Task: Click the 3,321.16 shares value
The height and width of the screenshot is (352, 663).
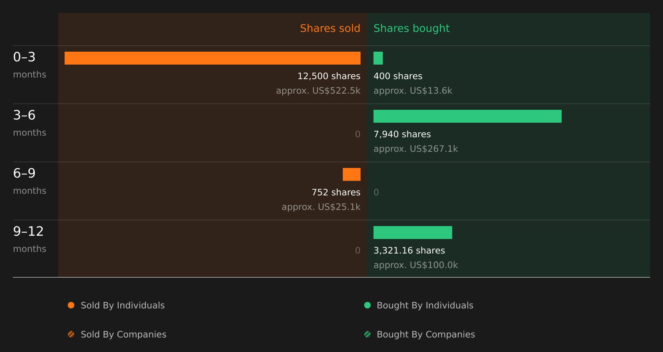Action: 409,250
